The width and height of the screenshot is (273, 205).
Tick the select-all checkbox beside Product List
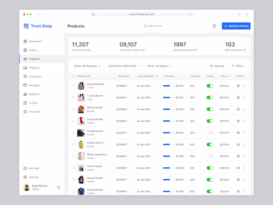[x=74, y=76]
